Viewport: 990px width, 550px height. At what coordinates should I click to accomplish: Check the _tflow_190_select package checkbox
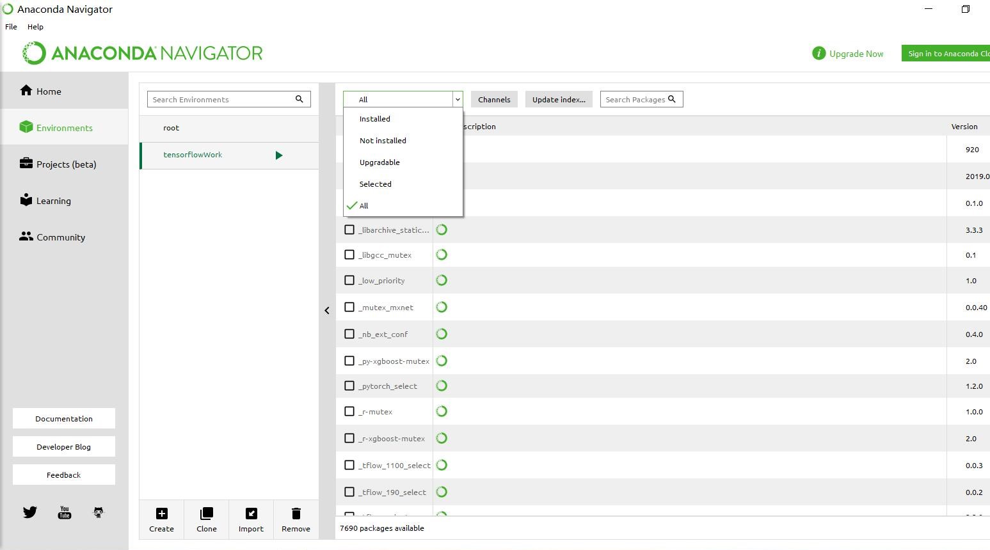(x=349, y=492)
